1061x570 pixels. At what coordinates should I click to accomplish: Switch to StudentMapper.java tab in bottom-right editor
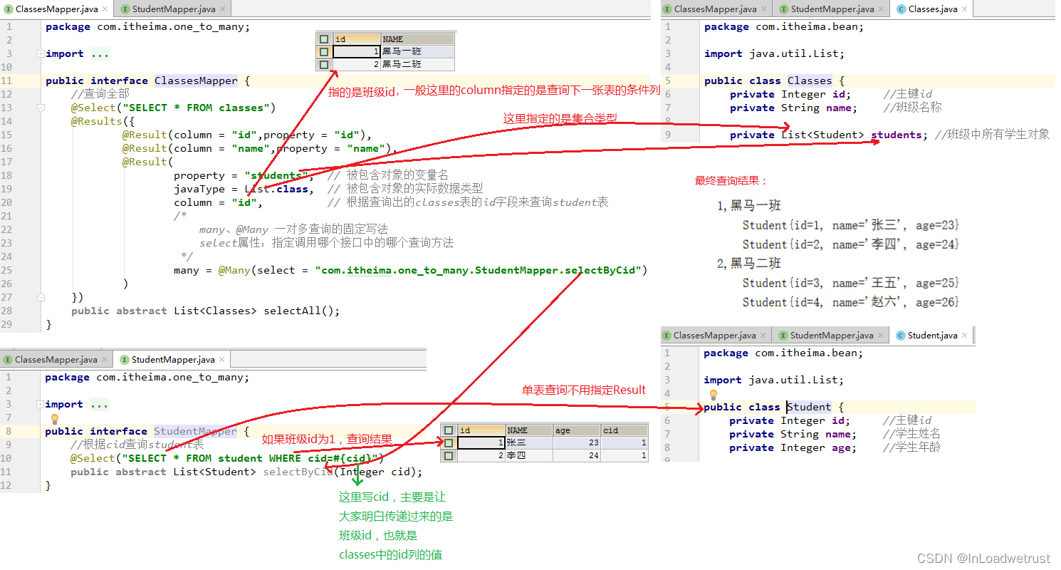(x=831, y=336)
